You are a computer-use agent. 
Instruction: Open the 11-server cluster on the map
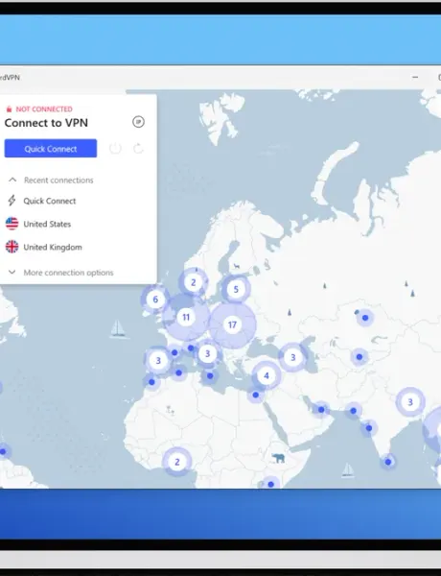[x=186, y=317]
